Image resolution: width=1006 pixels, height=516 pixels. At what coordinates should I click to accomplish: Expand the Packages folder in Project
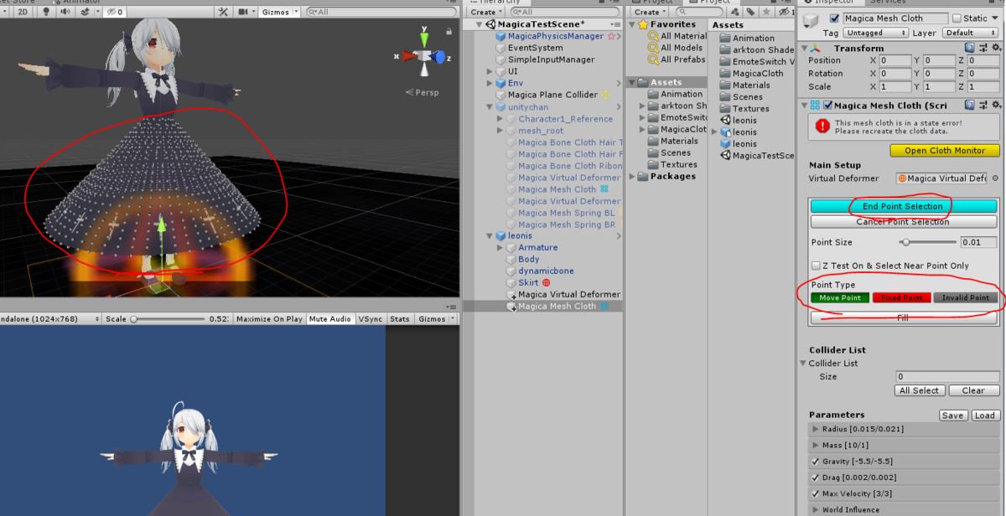632,177
